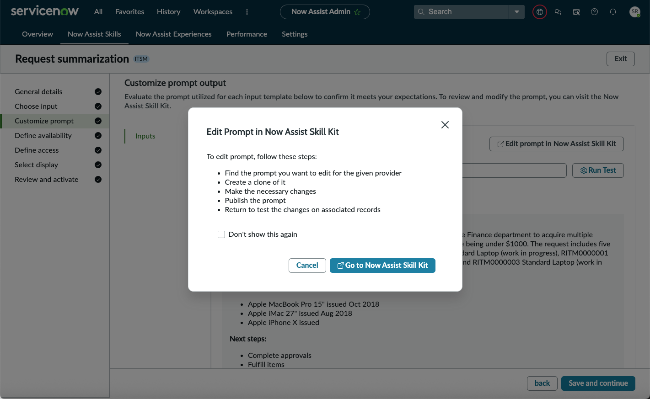Click the Choose input completed checkmark

pos(98,106)
